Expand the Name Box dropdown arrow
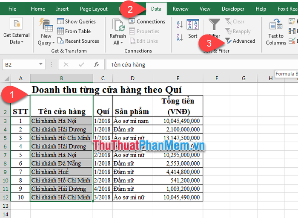This screenshot has width=298, height=218. point(41,64)
